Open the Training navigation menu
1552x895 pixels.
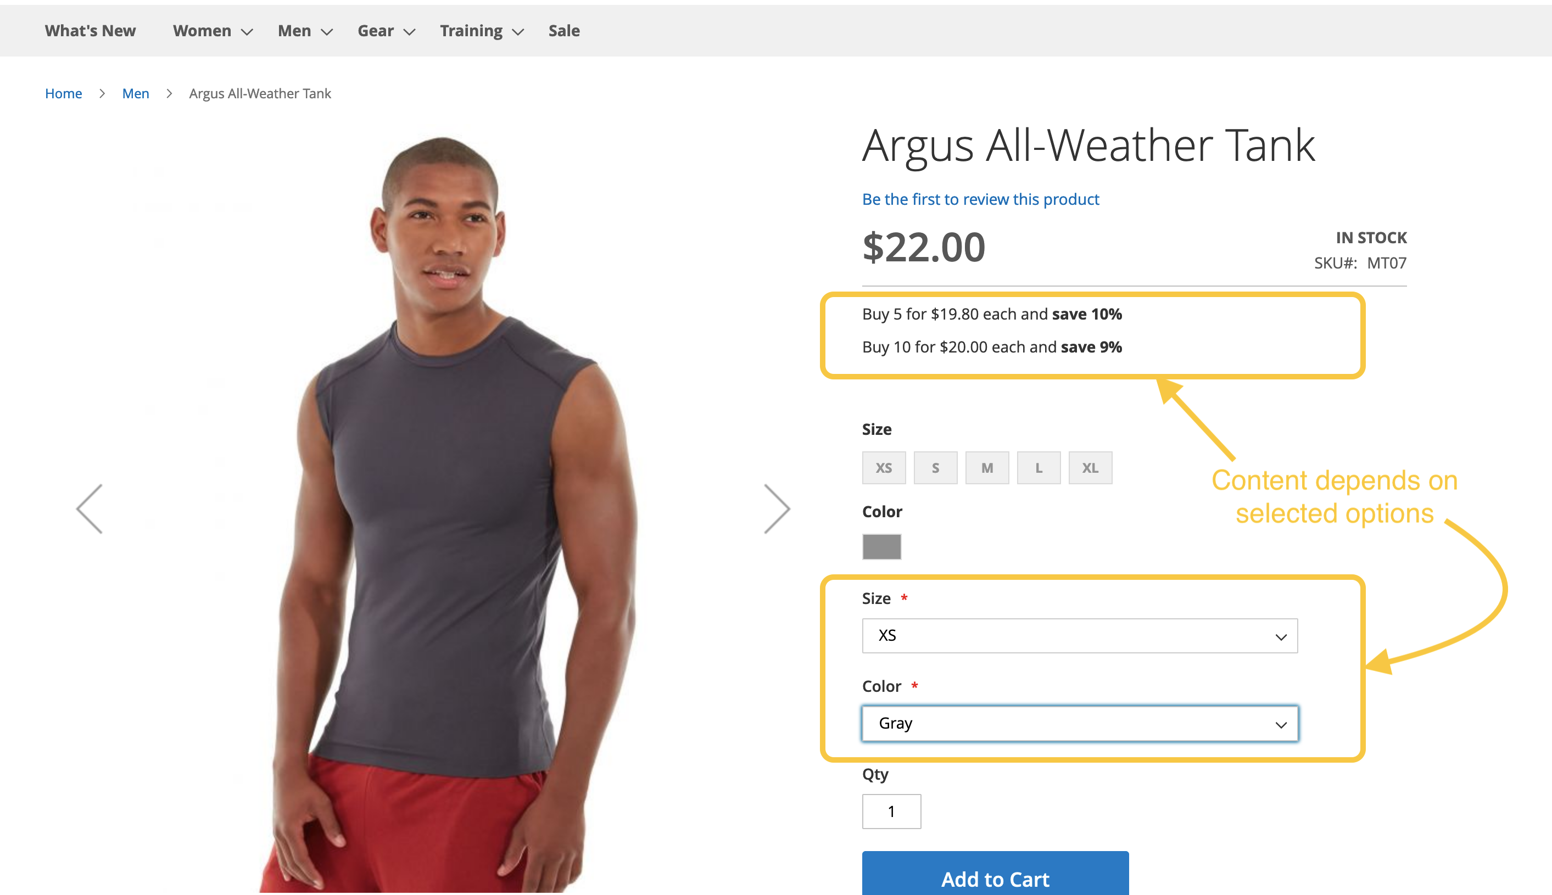pyautogui.click(x=481, y=31)
